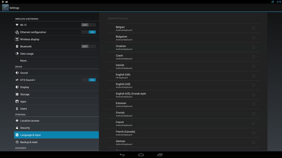Open the Sound settings
The image size is (282, 158).
(x=56, y=73)
